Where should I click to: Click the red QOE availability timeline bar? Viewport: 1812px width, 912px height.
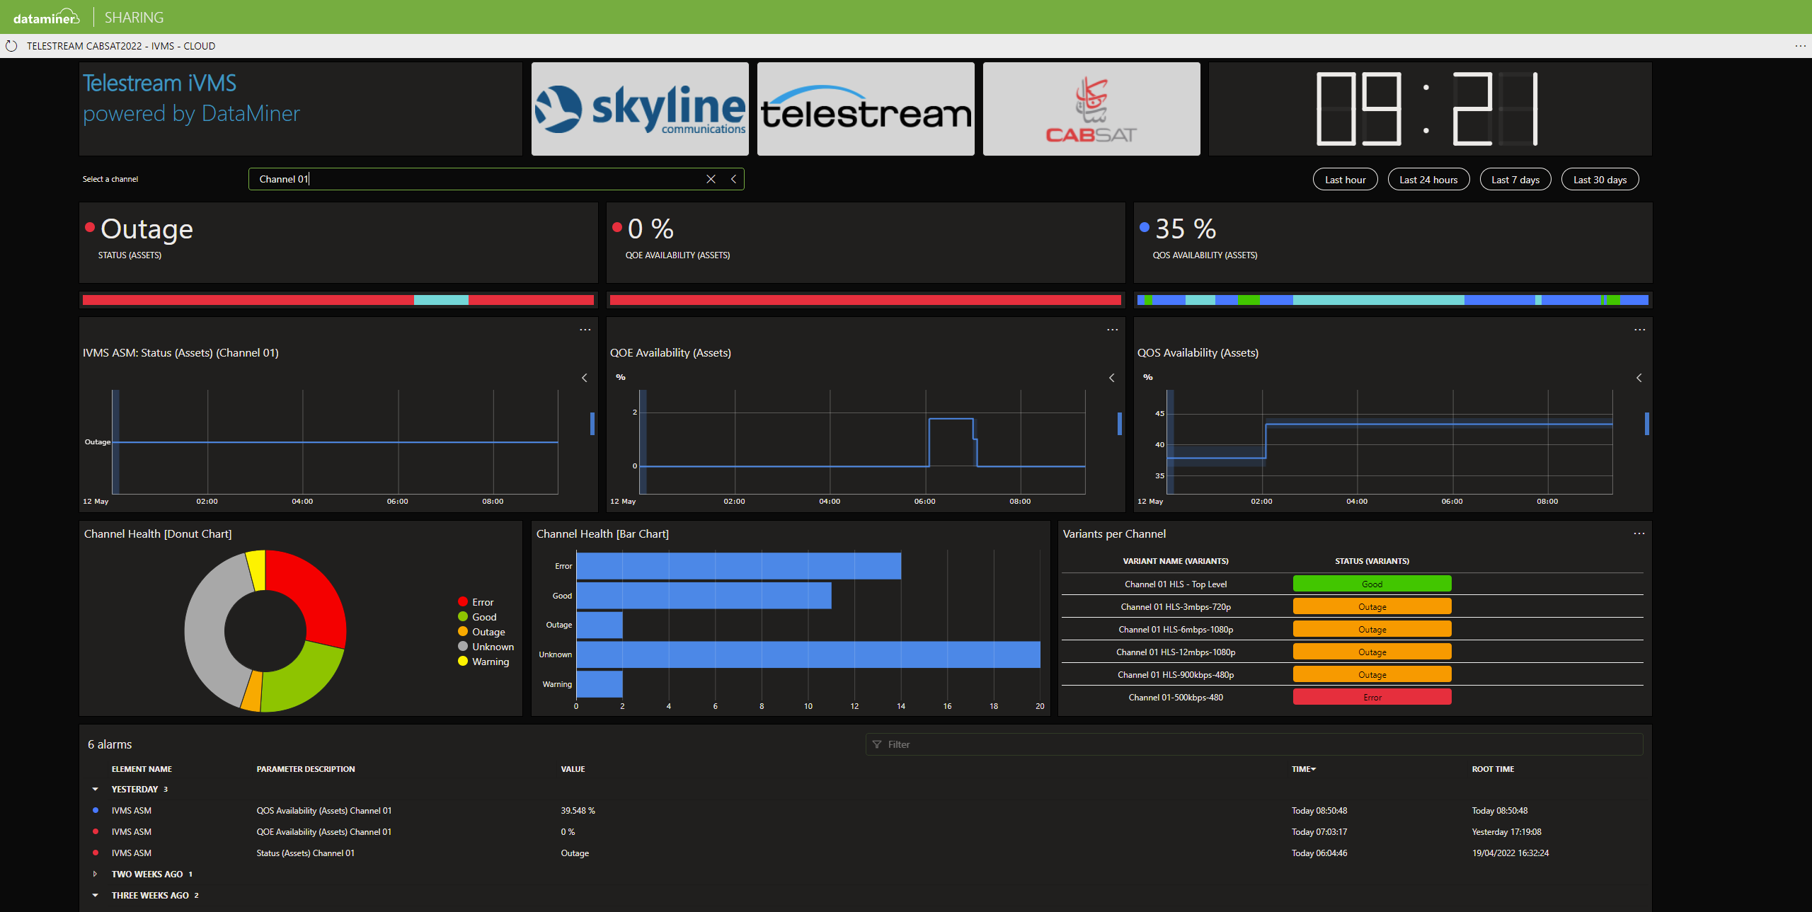(866, 300)
